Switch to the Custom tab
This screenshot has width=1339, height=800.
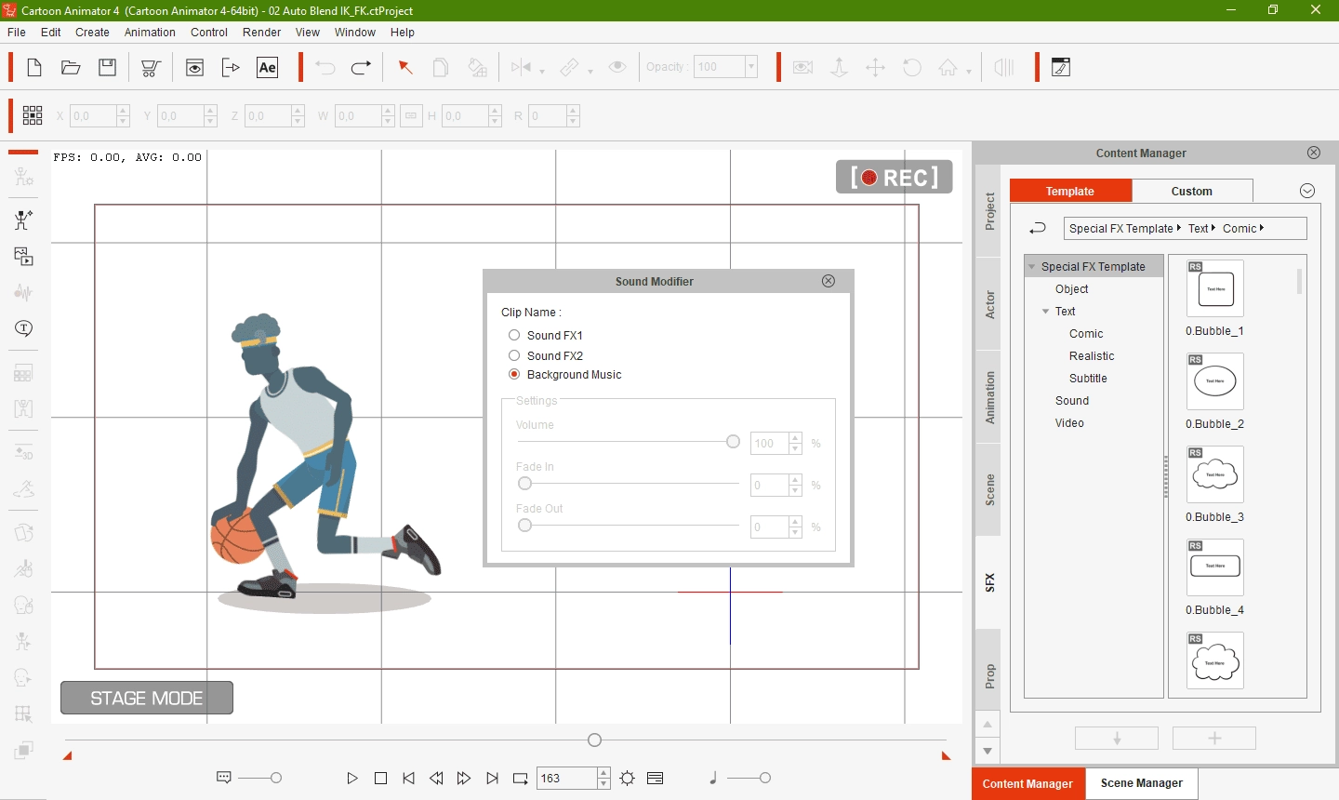1192,191
